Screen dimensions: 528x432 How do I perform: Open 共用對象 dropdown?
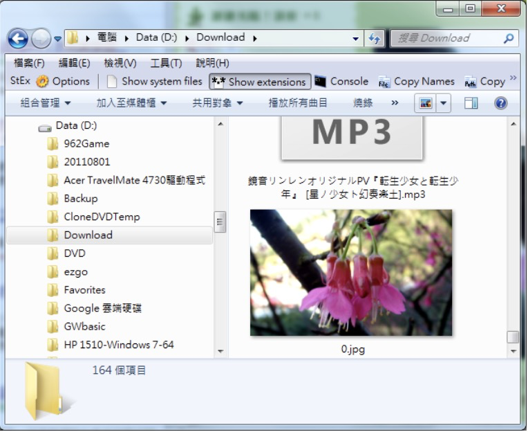click(218, 103)
